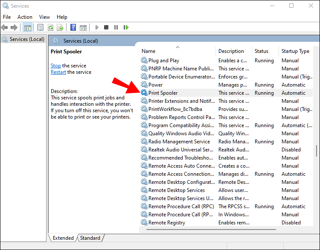This screenshot has width=320, height=250.
Task: Click the Refresh toolbar icon
Action: 50,27
